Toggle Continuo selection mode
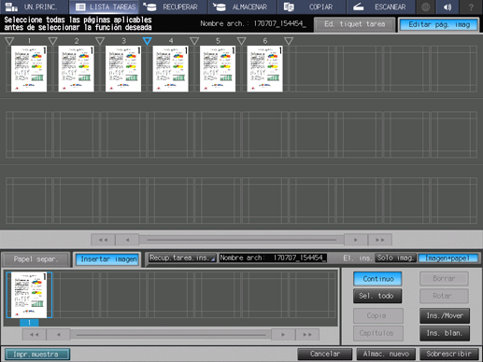Image resolution: width=483 pixels, height=362 pixels. (377, 279)
